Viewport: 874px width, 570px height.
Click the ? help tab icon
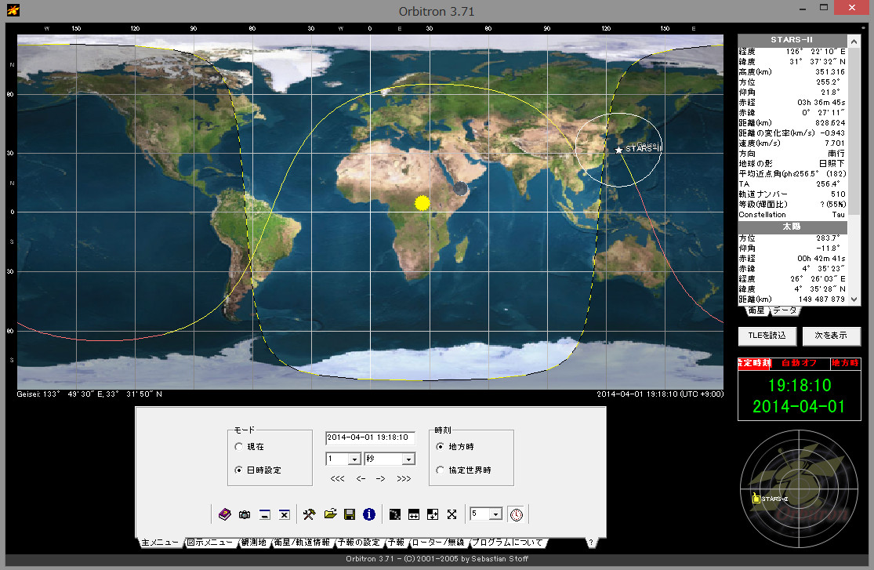[x=591, y=542]
